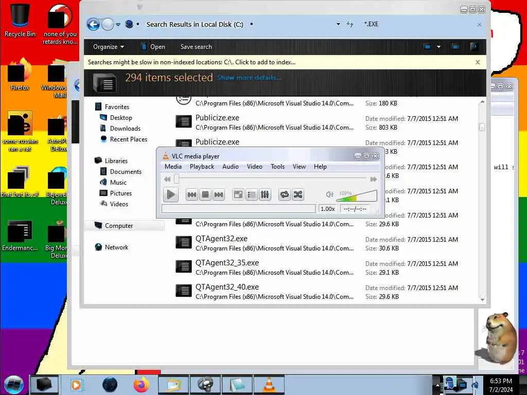
Task: Toggle the Explorer preview pane
Action: click(x=455, y=47)
